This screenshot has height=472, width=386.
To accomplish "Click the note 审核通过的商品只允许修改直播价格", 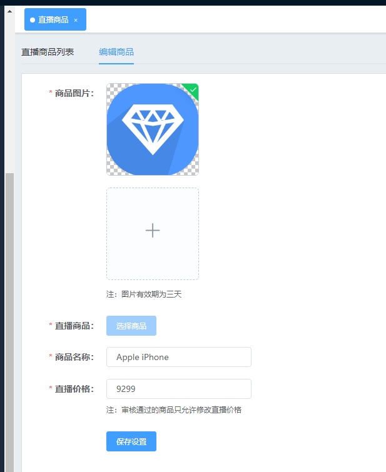I will point(174,409).
